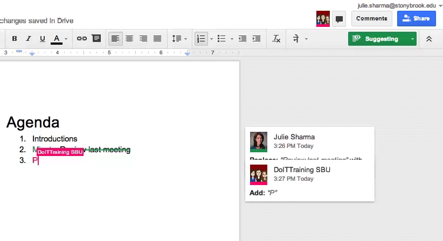Click Julie Sharma's profile photo
This screenshot has width=443, height=241.
(x=259, y=142)
